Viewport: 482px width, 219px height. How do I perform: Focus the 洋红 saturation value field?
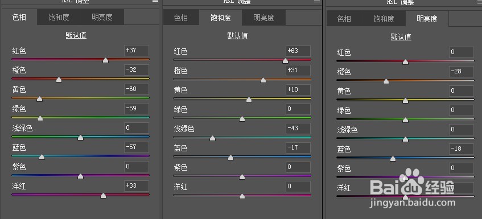[x=298, y=187]
